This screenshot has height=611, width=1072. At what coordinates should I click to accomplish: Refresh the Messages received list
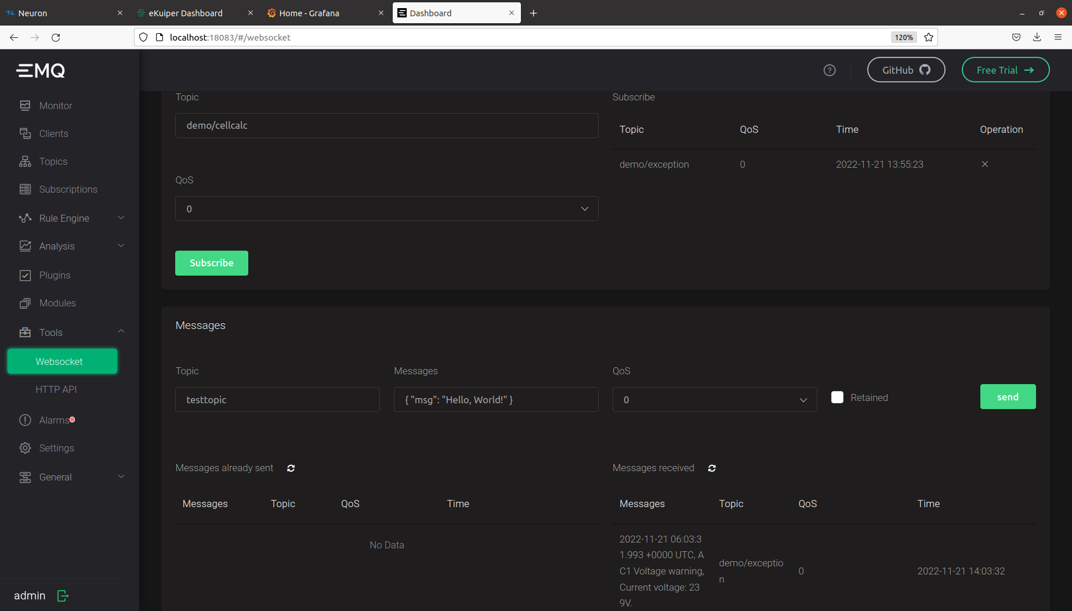click(x=712, y=468)
